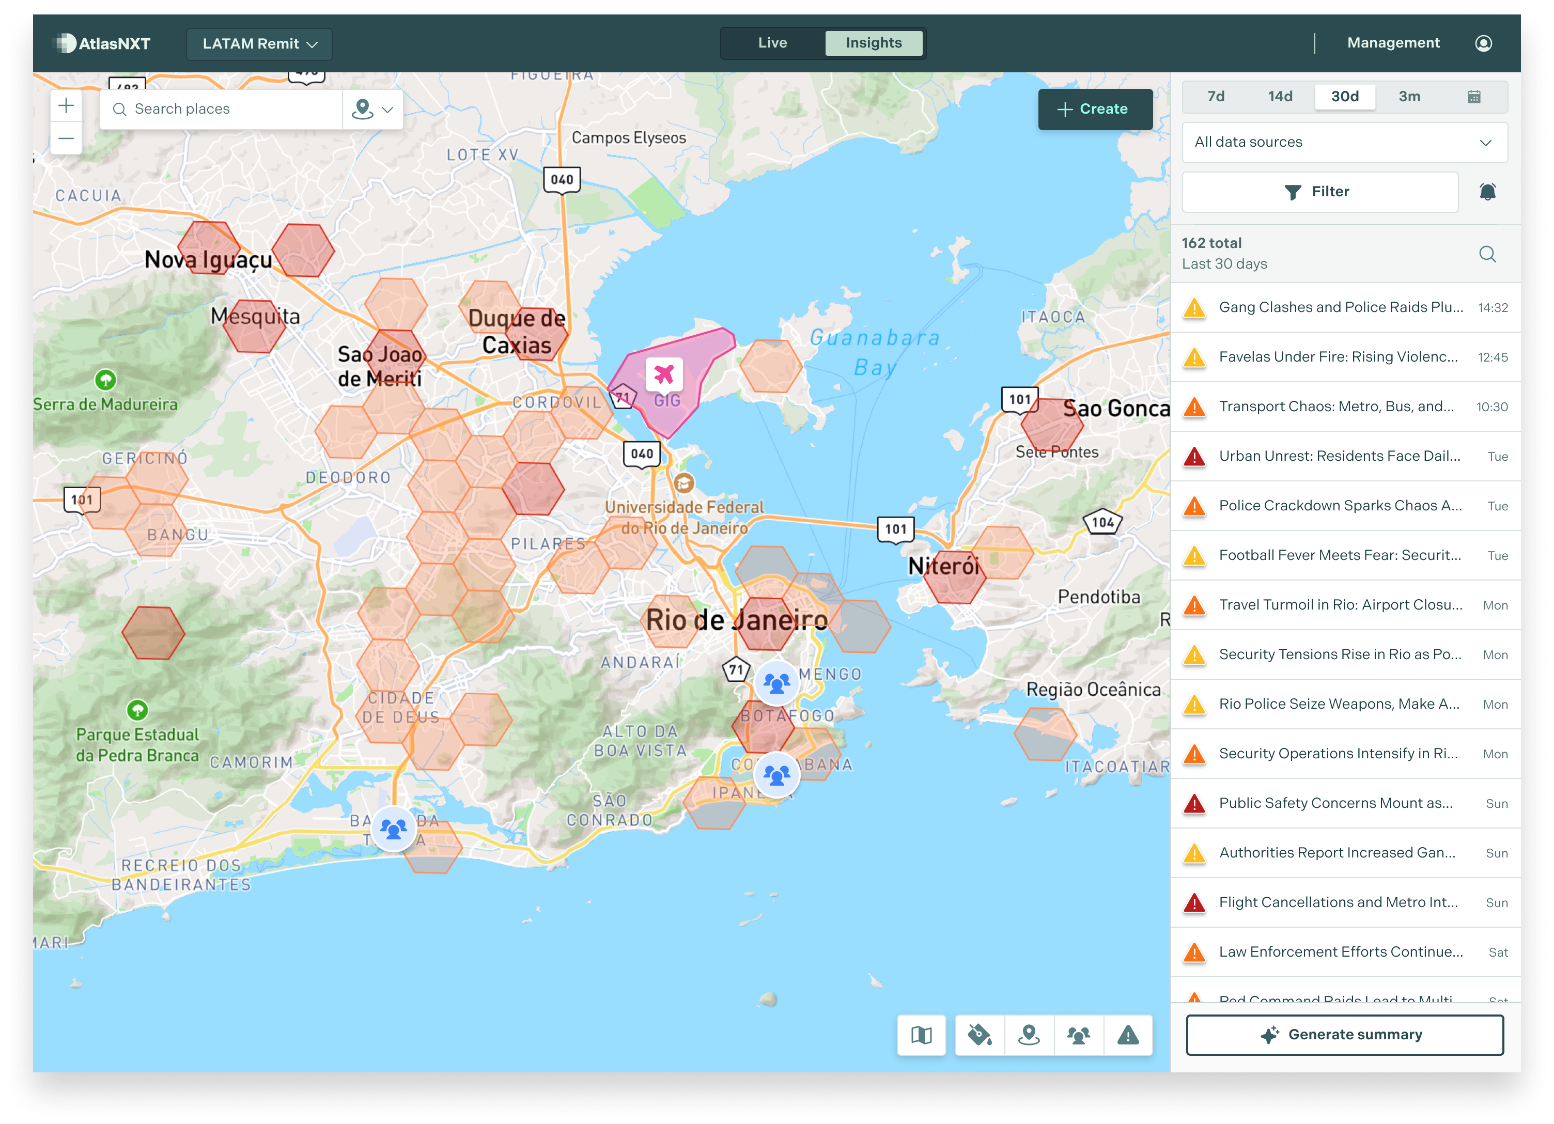Switch to the Live tab
Image resolution: width=1554 pixels, height=1124 pixels.
click(x=772, y=43)
